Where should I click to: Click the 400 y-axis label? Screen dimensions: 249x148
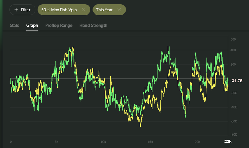click(233, 50)
